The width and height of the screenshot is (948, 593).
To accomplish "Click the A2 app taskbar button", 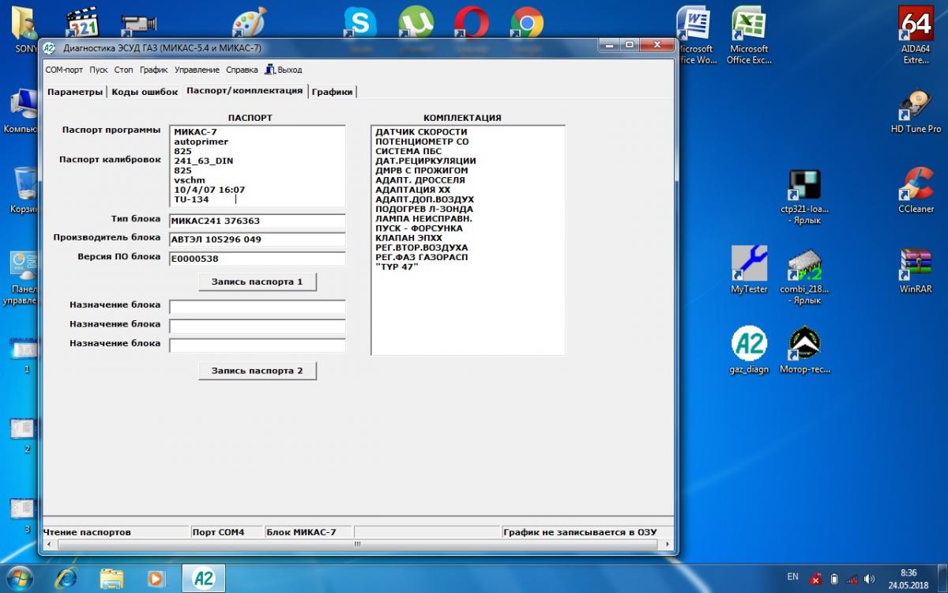I will coord(203,577).
